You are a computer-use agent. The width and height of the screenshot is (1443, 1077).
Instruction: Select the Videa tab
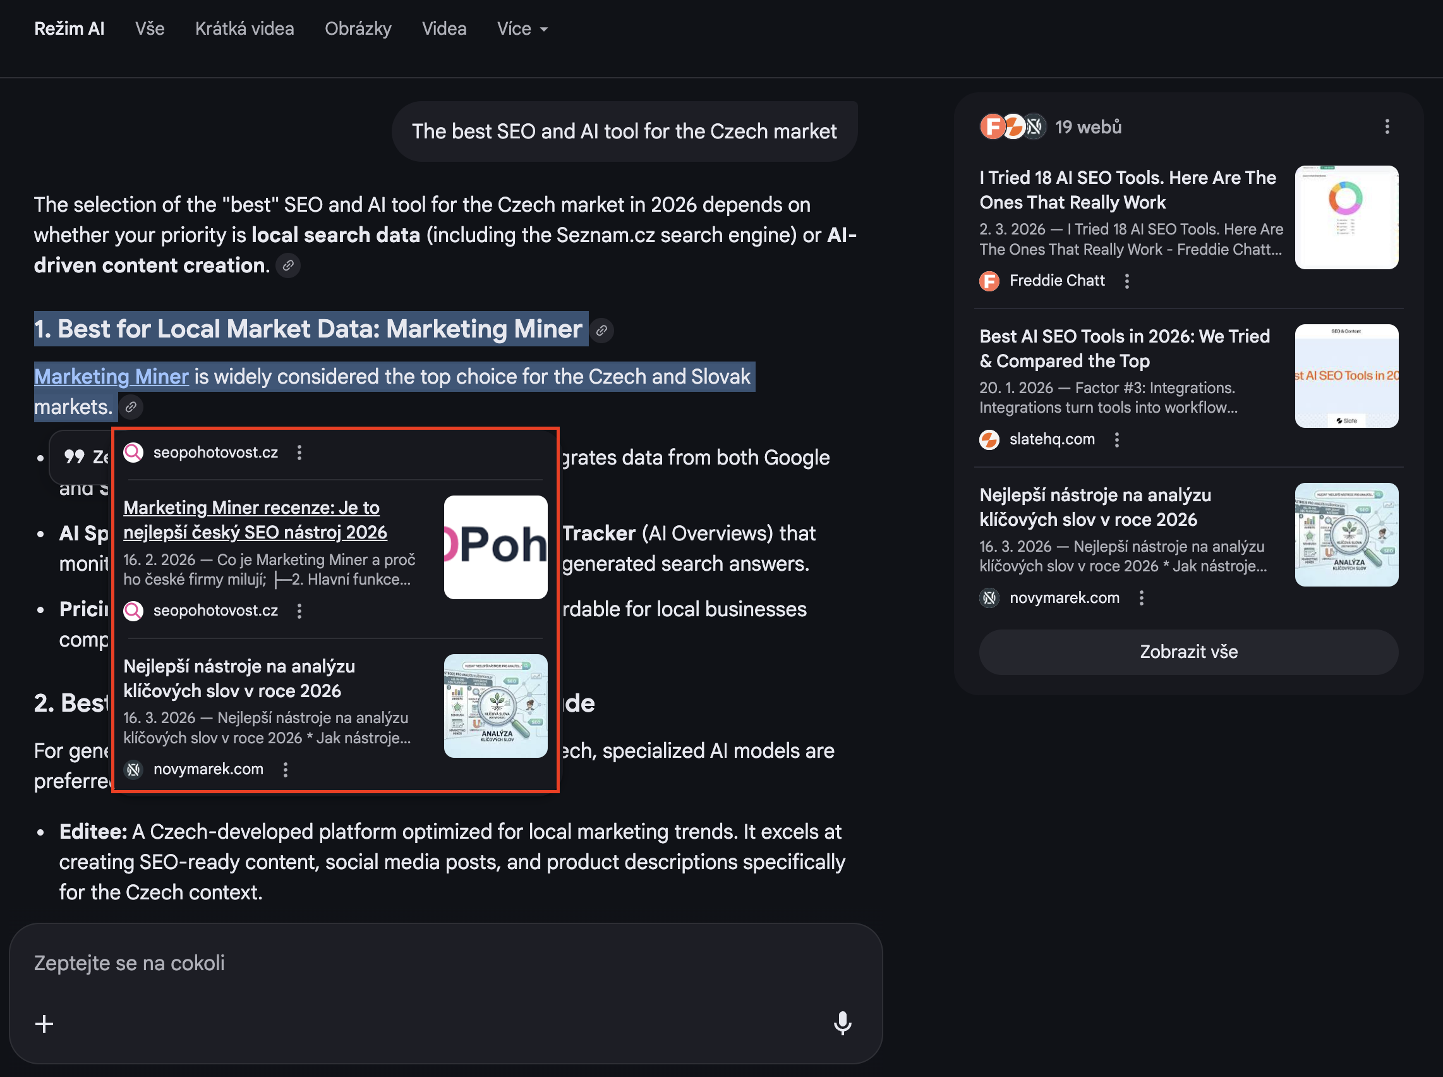pos(444,28)
